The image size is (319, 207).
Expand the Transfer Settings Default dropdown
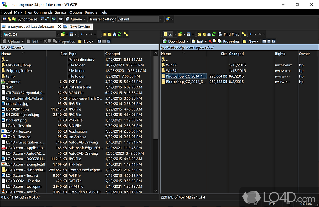click(x=160, y=19)
